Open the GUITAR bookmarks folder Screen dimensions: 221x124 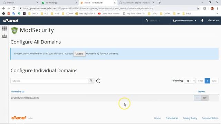[x=165, y=13]
